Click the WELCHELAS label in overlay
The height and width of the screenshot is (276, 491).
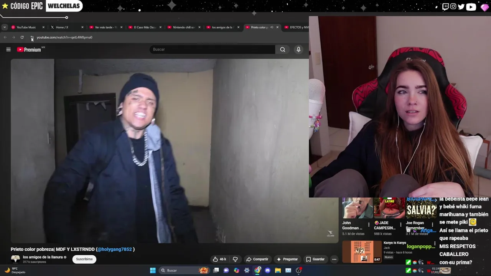(x=63, y=6)
